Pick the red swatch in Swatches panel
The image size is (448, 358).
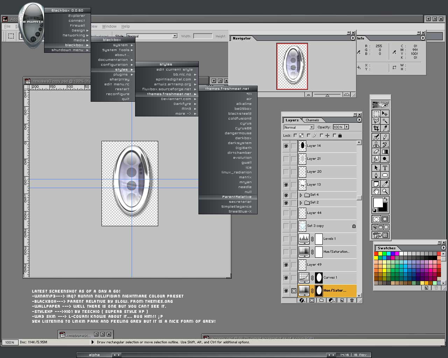coord(376,253)
